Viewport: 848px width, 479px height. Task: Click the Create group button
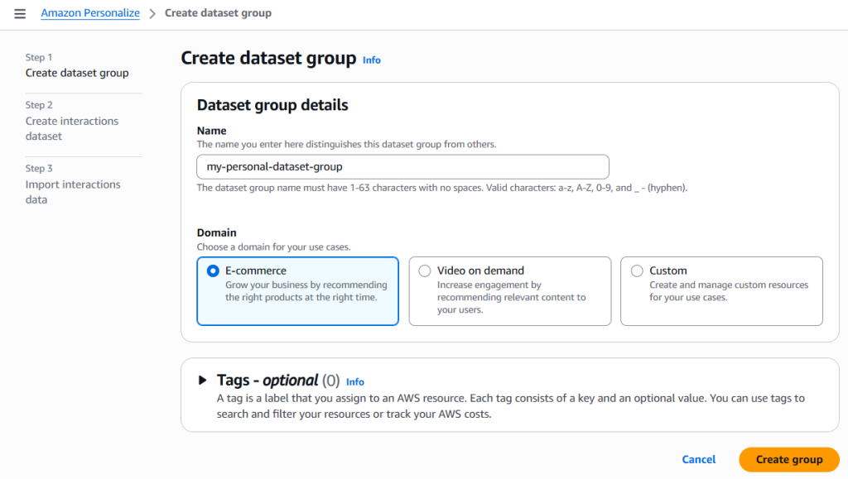click(x=789, y=460)
